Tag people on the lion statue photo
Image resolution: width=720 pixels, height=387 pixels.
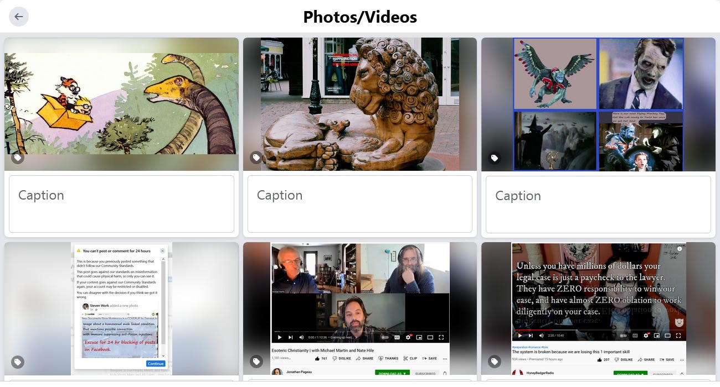tap(256, 158)
